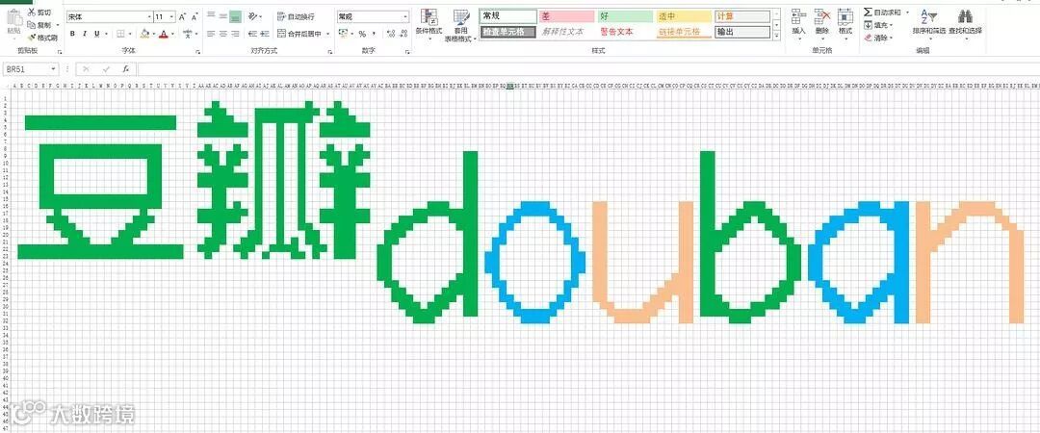This screenshot has height=433, width=1040.
Task: Apply the comma thousands separator style
Action: pos(375,33)
